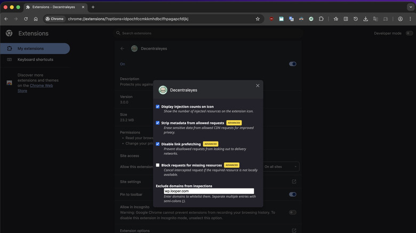This screenshot has width=416, height=233.
Task: Switch to Extensions - Decentraleyes browser tab
Action: pos(55,7)
